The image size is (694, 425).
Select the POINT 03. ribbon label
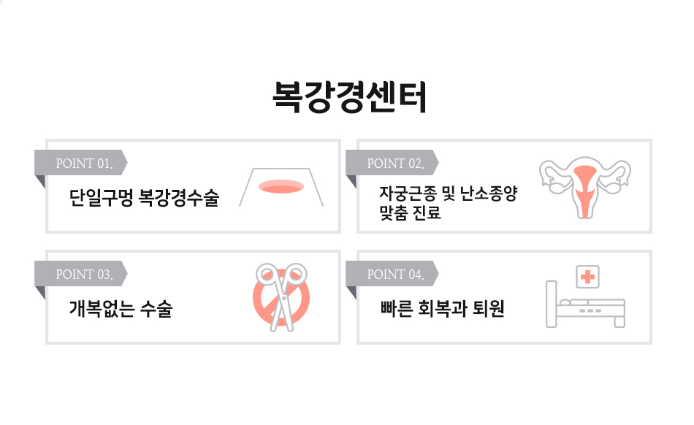81,274
